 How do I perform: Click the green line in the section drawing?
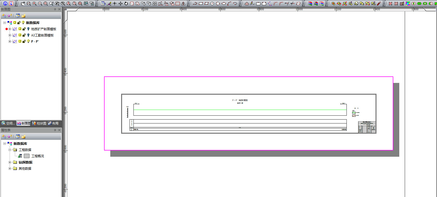240,110
